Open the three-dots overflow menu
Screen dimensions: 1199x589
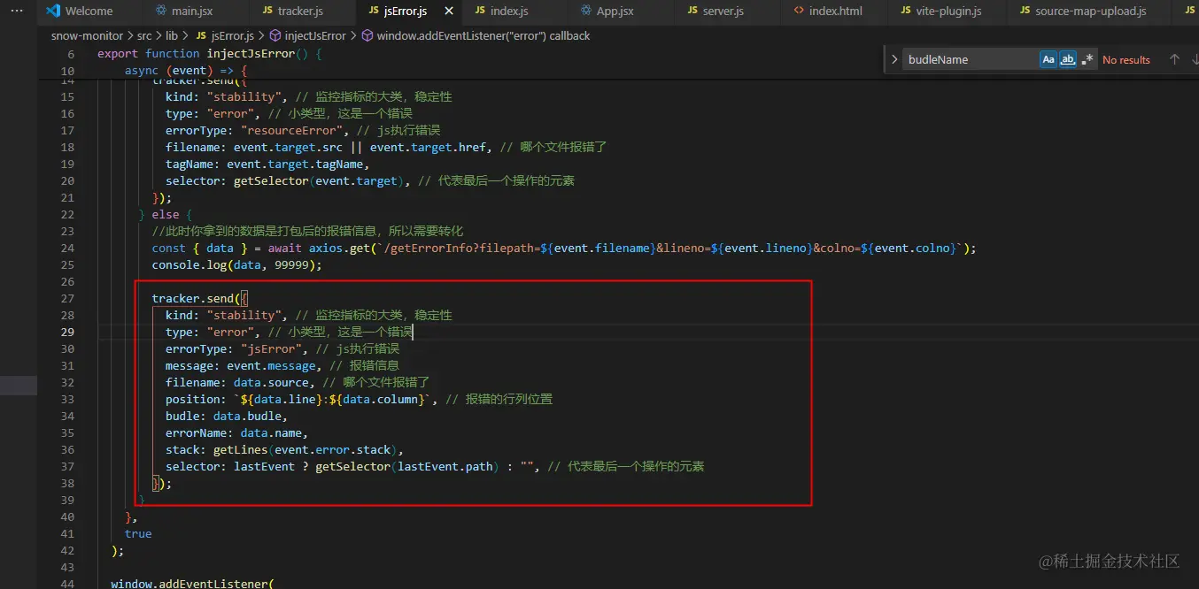click(x=17, y=11)
